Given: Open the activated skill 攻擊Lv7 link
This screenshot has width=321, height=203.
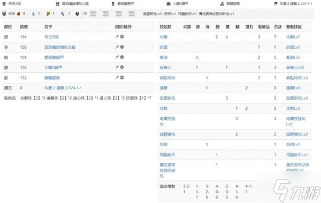Looking at the screenshot, I should pos(293,37).
